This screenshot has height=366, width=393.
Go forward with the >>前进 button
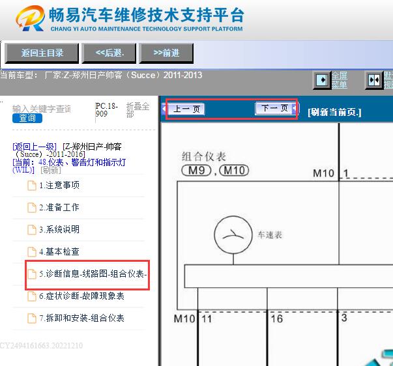166,53
